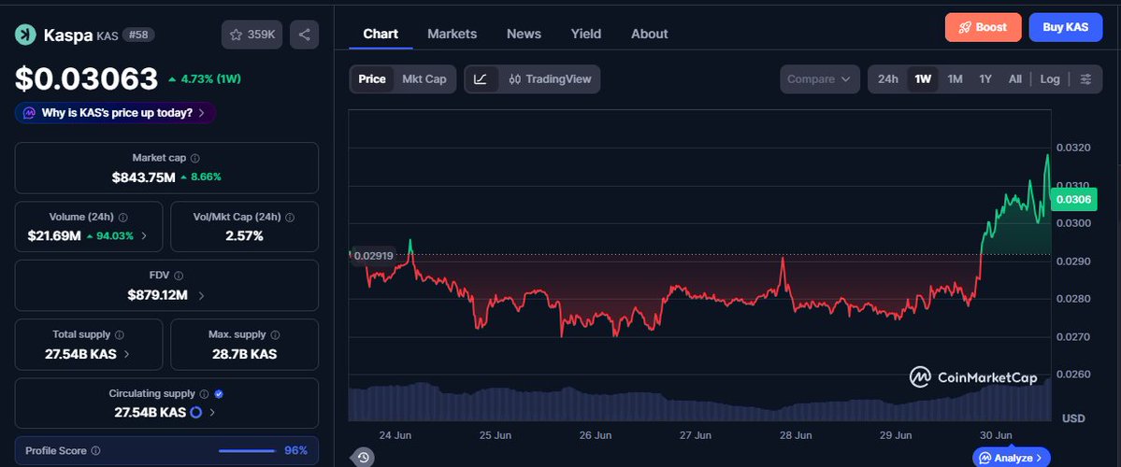This screenshot has width=1121, height=467.
Task: Switch chart to Price view
Action: click(372, 79)
